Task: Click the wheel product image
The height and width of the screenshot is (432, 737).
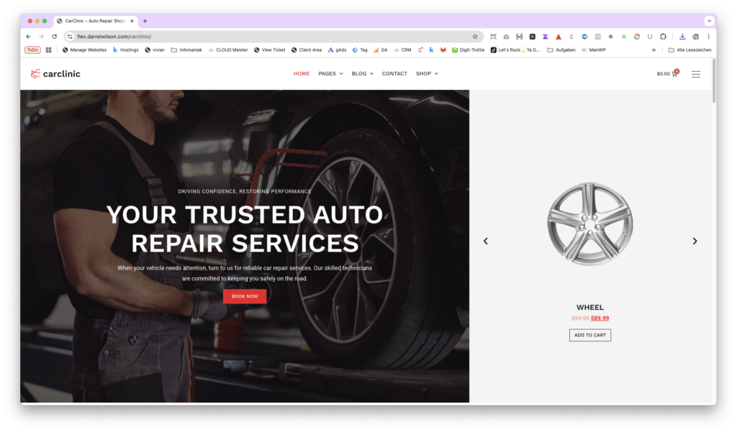Action: [x=590, y=224]
